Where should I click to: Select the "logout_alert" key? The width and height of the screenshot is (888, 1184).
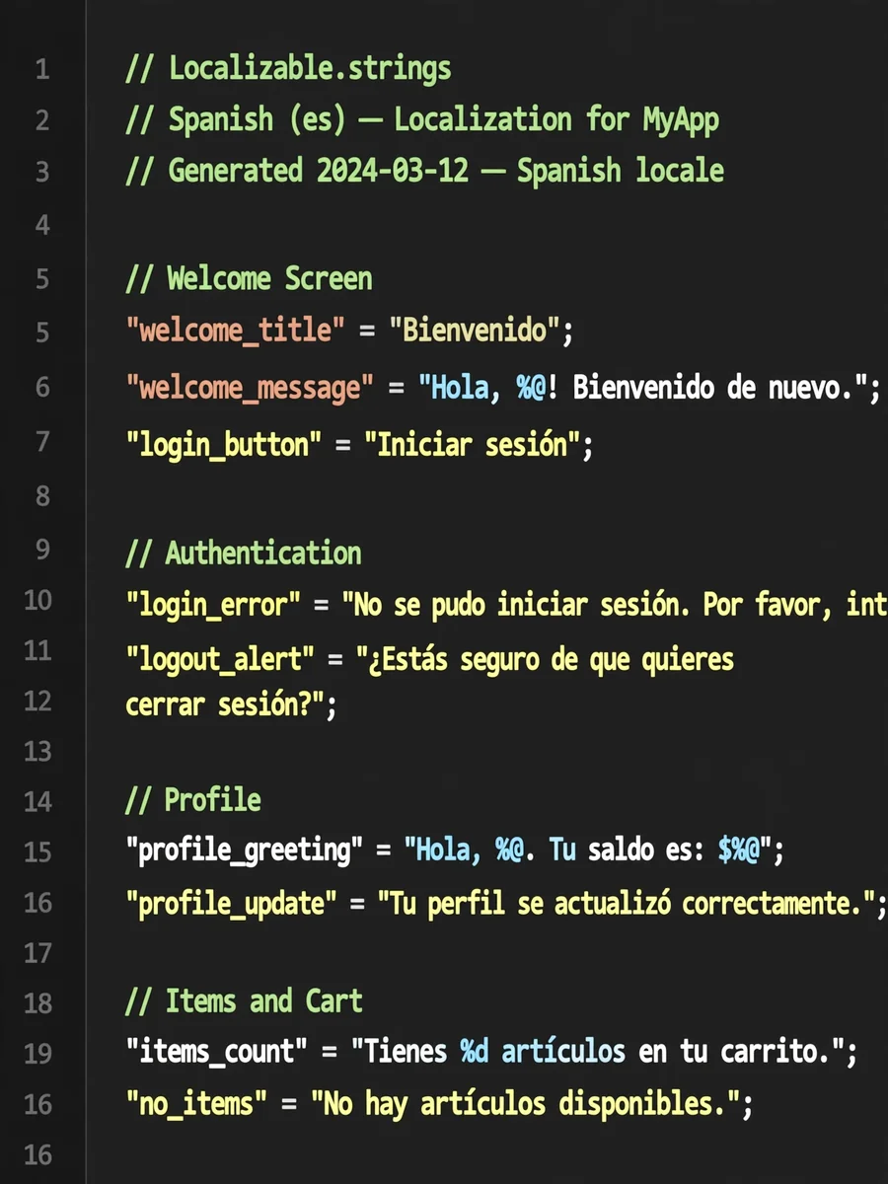pyautogui.click(x=220, y=658)
